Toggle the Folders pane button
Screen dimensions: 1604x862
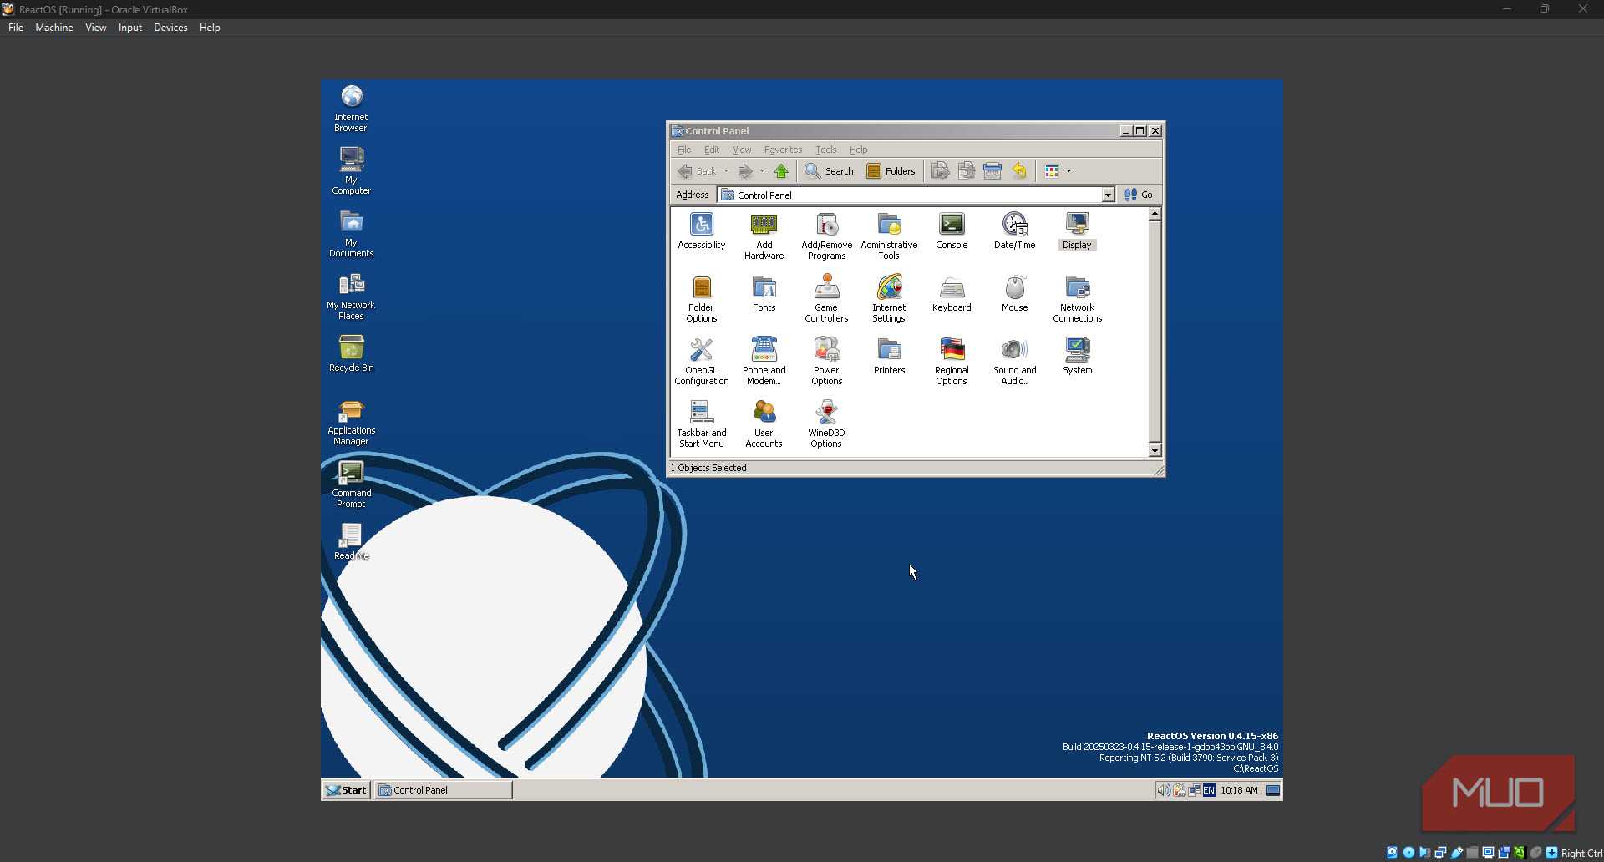click(891, 171)
